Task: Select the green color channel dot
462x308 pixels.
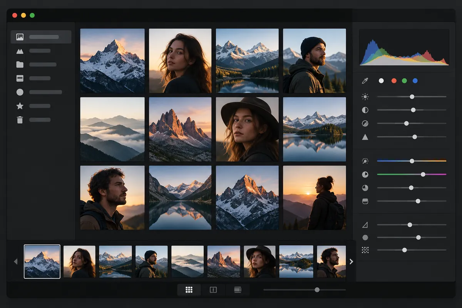Action: [x=404, y=81]
